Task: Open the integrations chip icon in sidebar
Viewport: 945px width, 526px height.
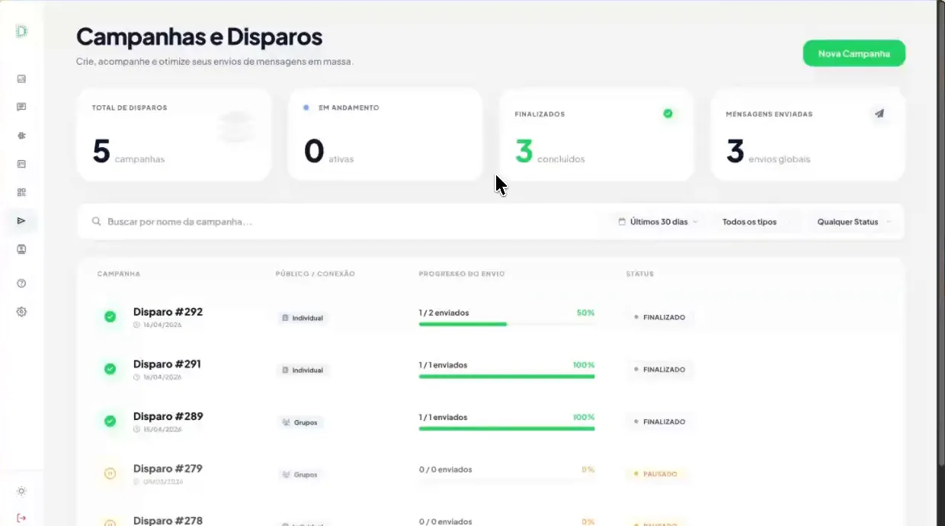Action: [x=21, y=135]
